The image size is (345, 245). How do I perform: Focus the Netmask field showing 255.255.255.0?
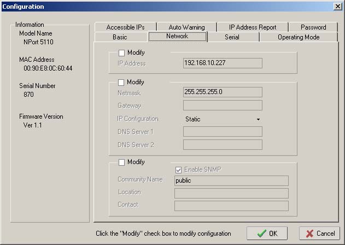(x=223, y=92)
